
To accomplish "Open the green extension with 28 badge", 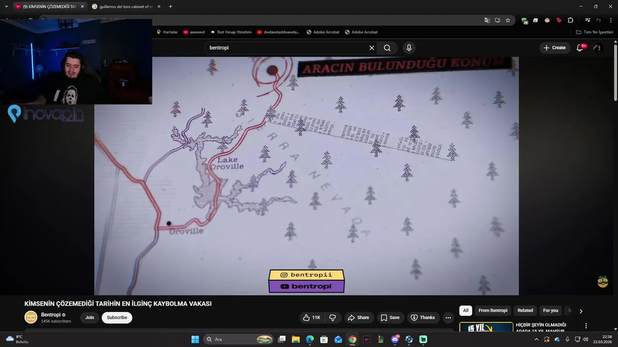I will (x=524, y=20).
